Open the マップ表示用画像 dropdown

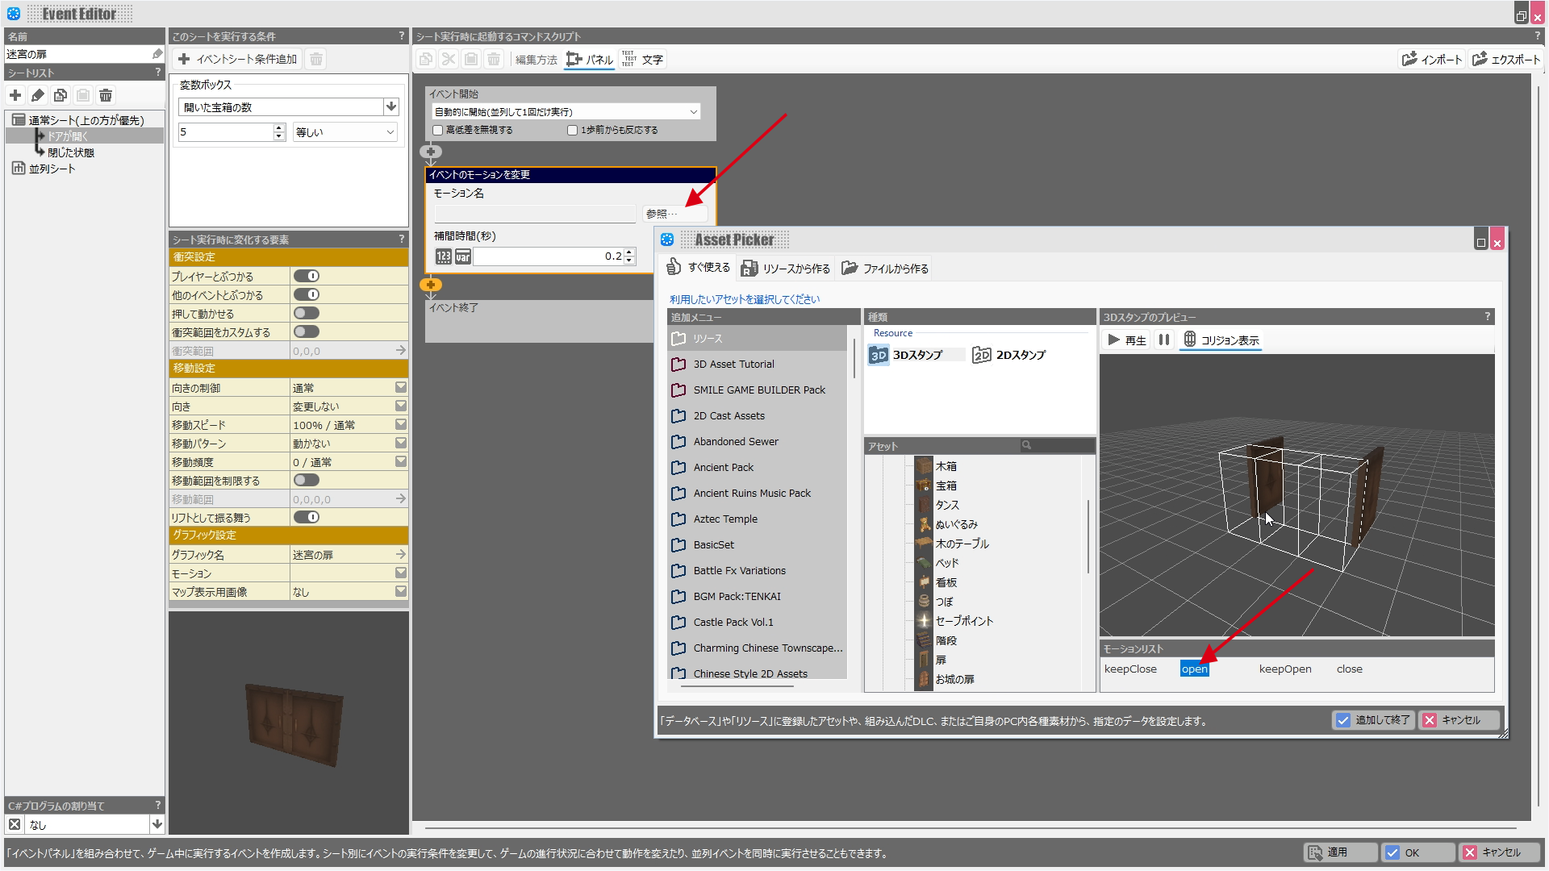(x=401, y=591)
